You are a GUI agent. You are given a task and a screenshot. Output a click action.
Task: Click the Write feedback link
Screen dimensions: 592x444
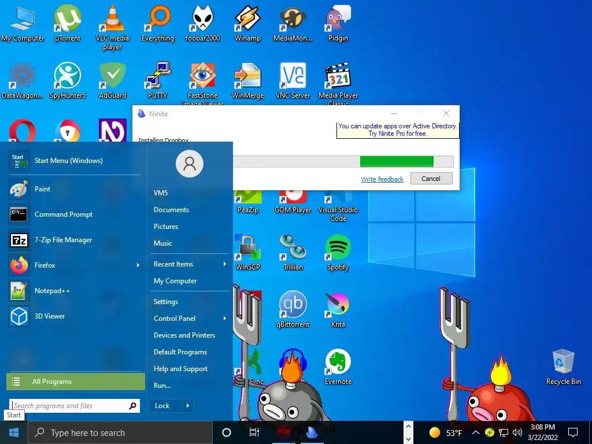click(382, 179)
